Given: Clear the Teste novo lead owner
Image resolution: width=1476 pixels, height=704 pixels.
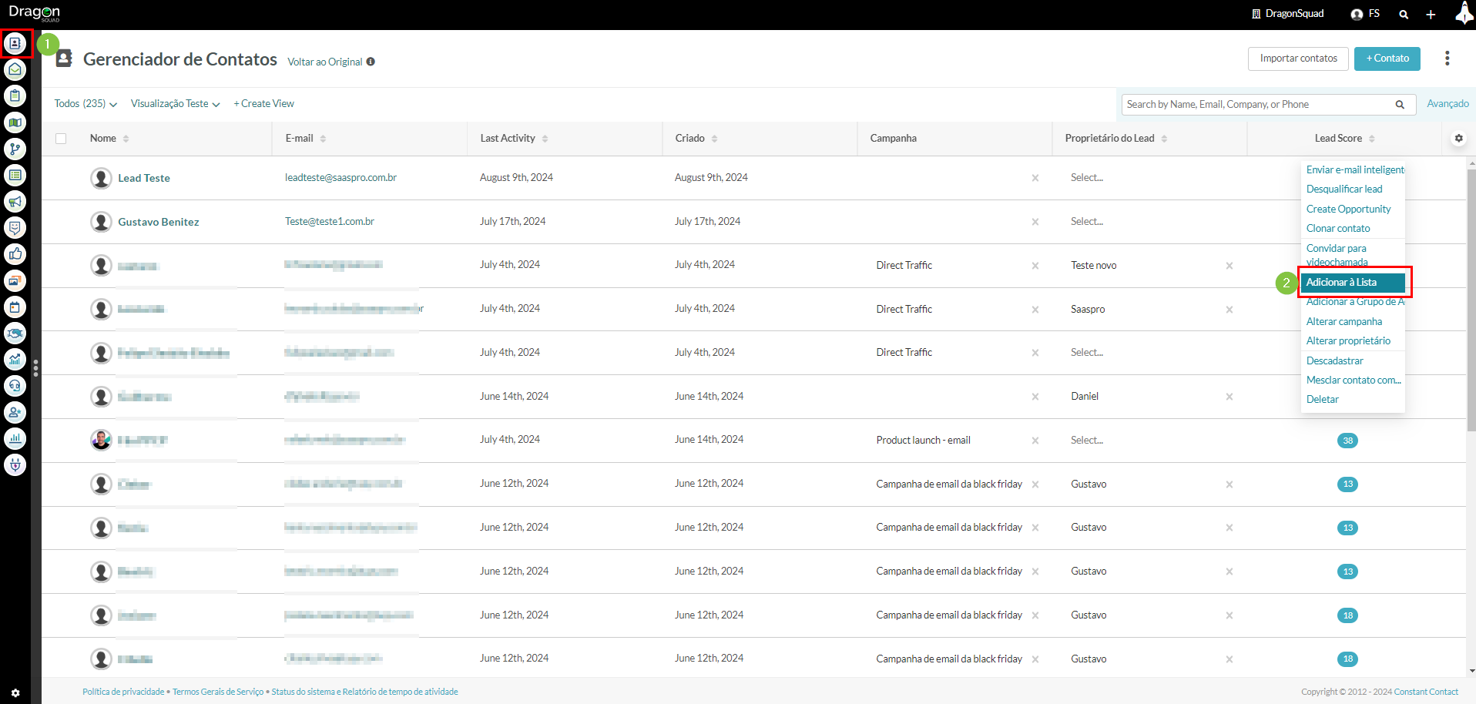Looking at the screenshot, I should point(1229,266).
